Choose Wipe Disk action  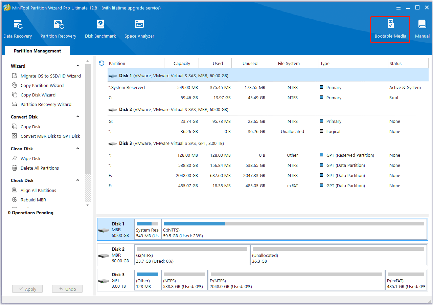coord(26,158)
